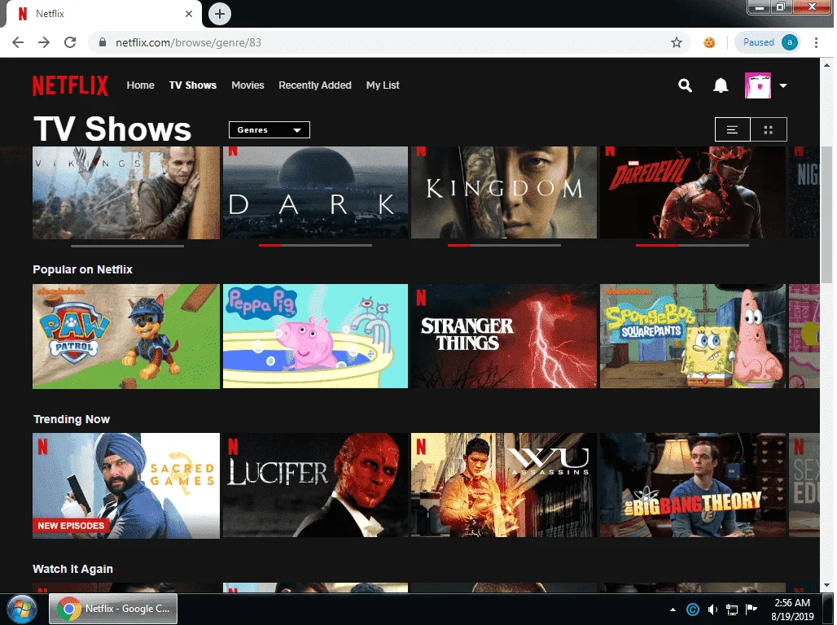Click the Daredevil watch progress bar
This screenshot has height=625, width=837.
point(692,246)
